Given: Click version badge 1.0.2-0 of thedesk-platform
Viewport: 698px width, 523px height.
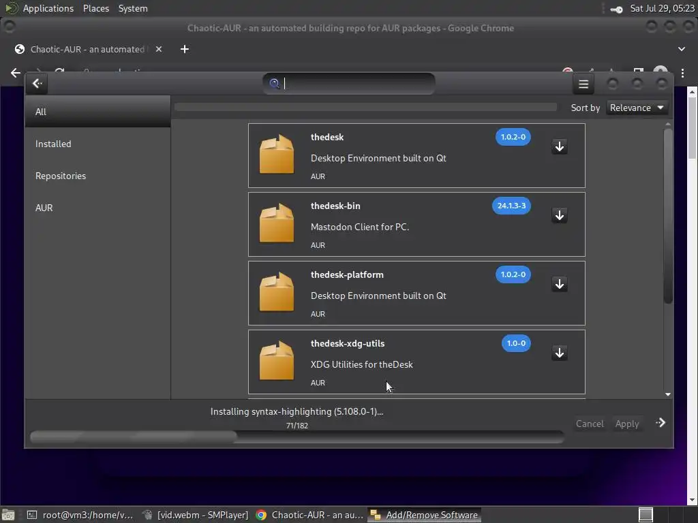Looking at the screenshot, I should pyautogui.click(x=513, y=274).
